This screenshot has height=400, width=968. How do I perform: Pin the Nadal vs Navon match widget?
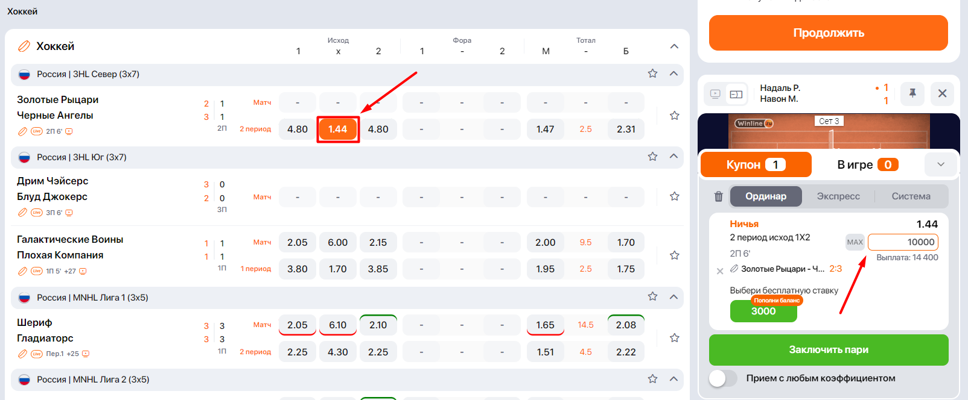tap(912, 93)
